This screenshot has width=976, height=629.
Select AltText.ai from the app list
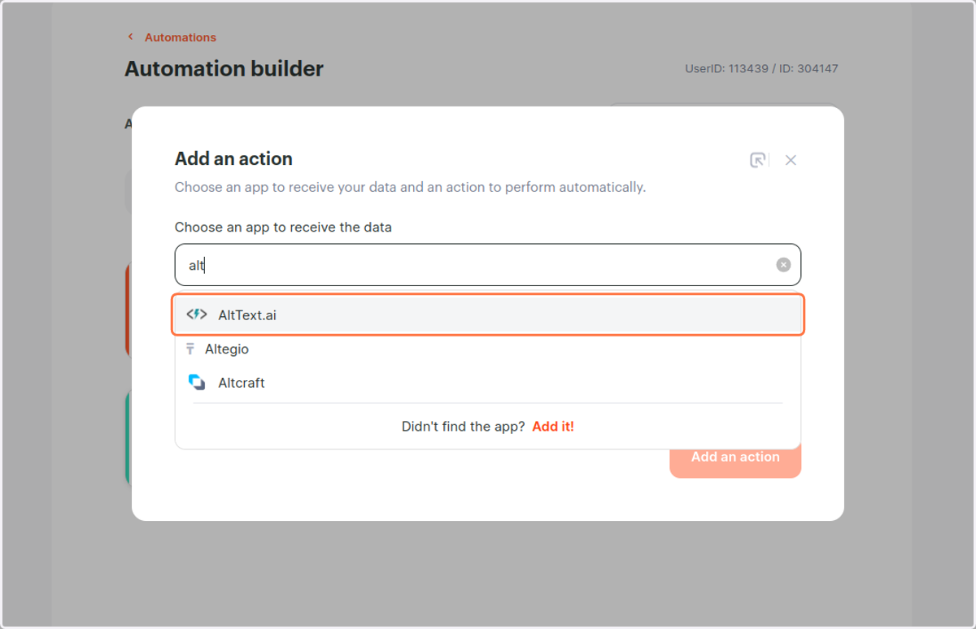tap(488, 314)
